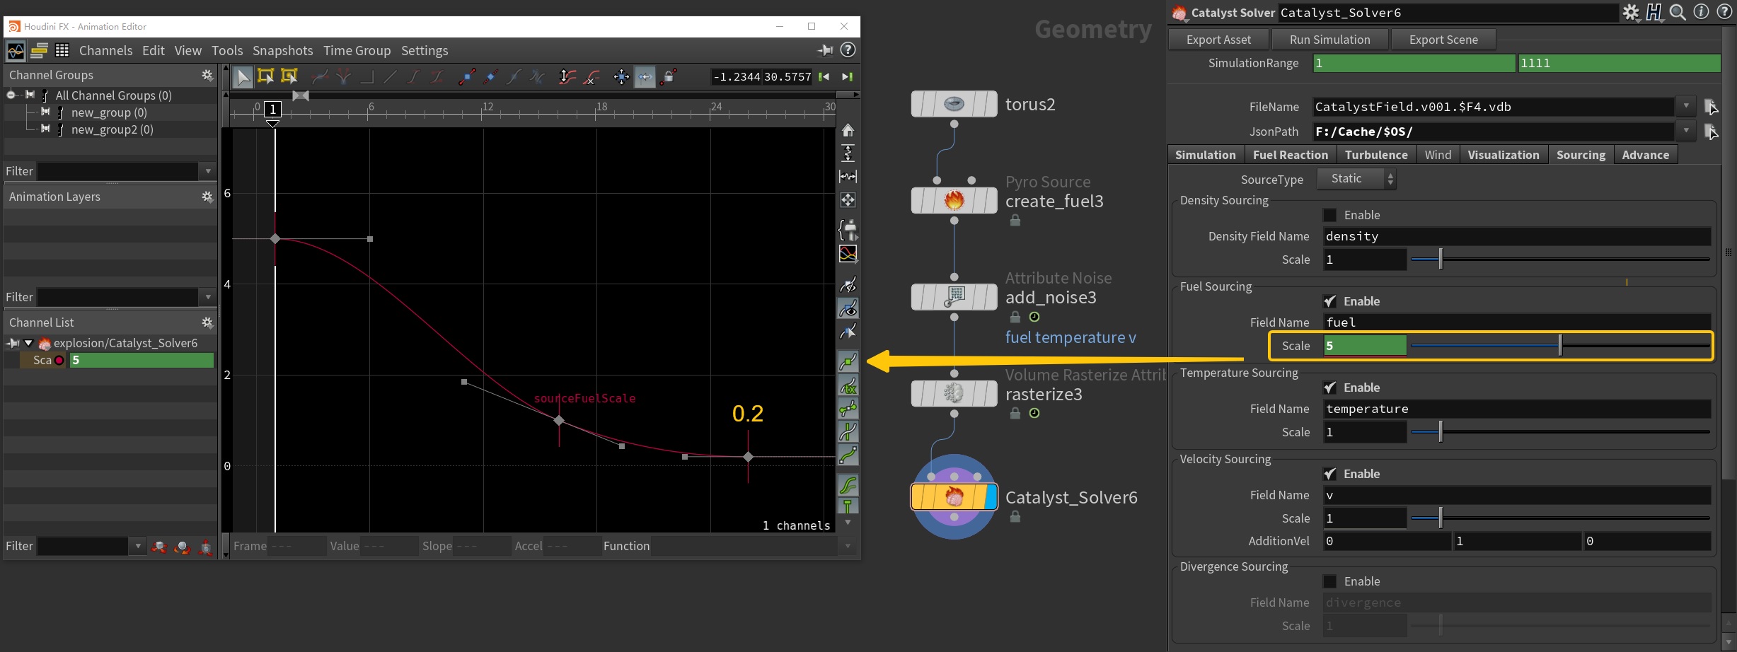Disable the Fuel Sourcing Enable checkbox
The image size is (1737, 652).
point(1330,301)
